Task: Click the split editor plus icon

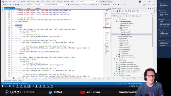Action: tap(107, 11)
